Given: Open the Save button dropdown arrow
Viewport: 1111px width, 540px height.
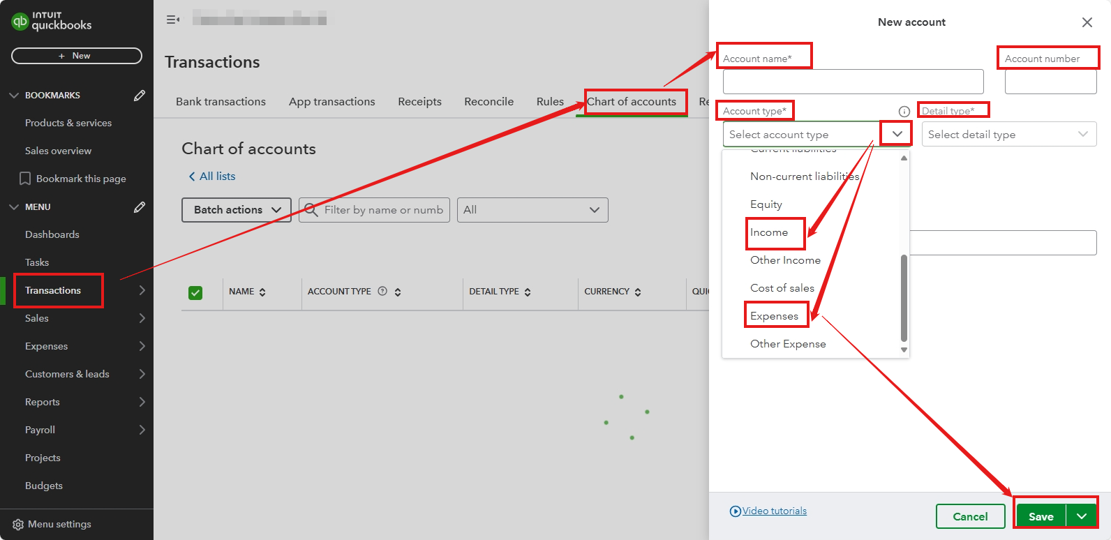Looking at the screenshot, I should (x=1082, y=516).
